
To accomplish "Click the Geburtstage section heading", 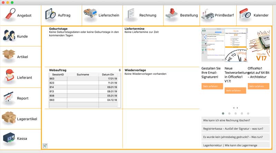I will pos(58,29).
